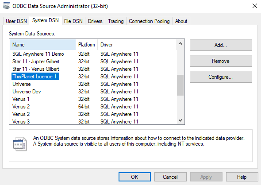Click 32-bit platform cell in Universe row
The width and height of the screenshot is (261, 185).
[84, 84]
